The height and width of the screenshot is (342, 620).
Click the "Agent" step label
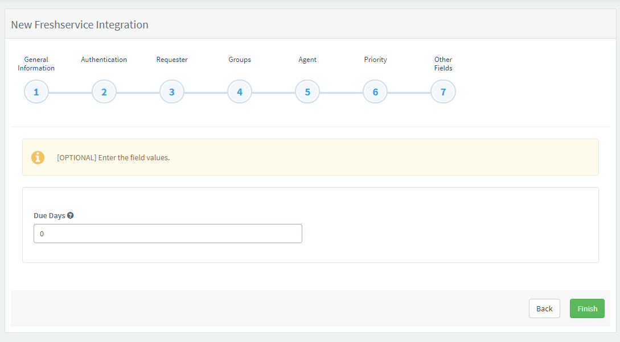click(x=307, y=60)
